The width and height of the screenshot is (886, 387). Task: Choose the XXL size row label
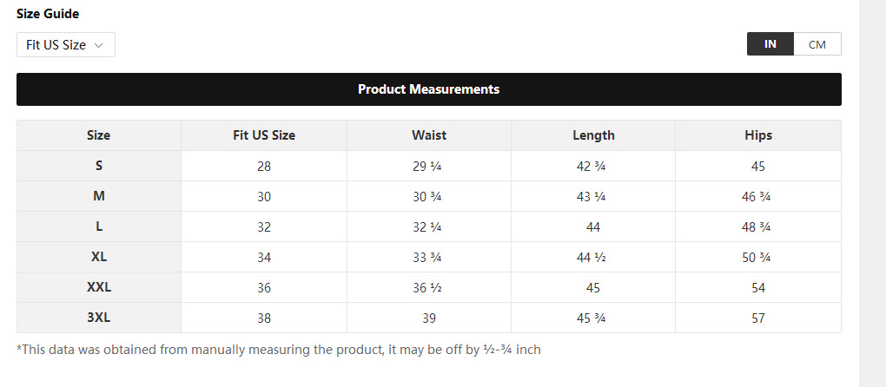pyautogui.click(x=98, y=287)
